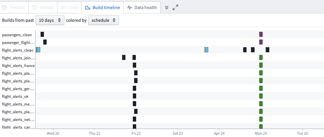
Task: Click the black build marker in flight_alerts_uk row
Action: coord(134,96)
